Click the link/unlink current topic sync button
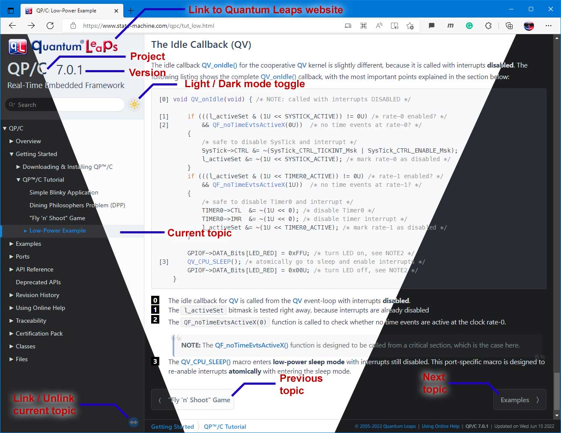561x433 pixels. coord(134,422)
